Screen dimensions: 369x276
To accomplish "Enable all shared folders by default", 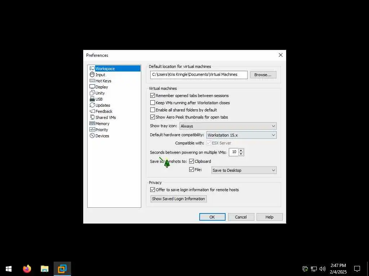I will (x=152, y=110).
